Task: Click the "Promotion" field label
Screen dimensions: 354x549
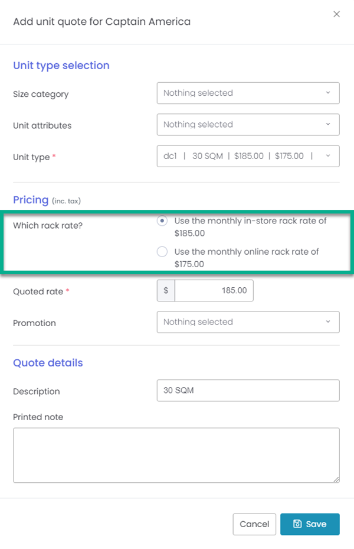Action: point(34,323)
